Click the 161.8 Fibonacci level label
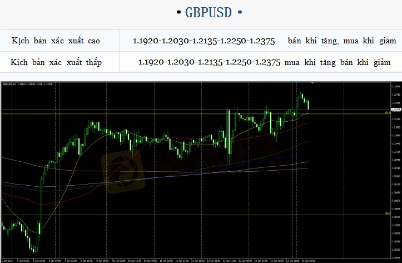 point(388,112)
